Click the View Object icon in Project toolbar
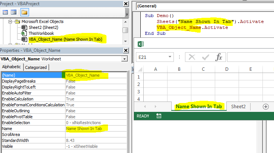The width and height of the screenshot is (274, 153). click(x=14, y=12)
